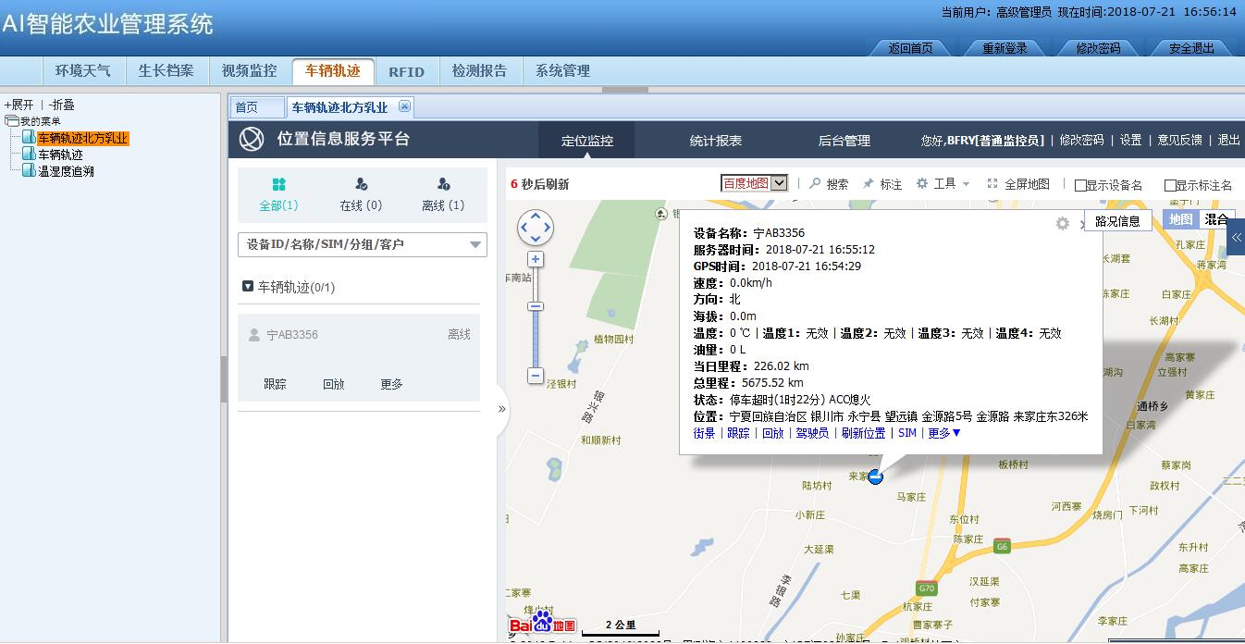Click the map zoom-in plus button
This screenshot has width=1245, height=644.
[536, 259]
